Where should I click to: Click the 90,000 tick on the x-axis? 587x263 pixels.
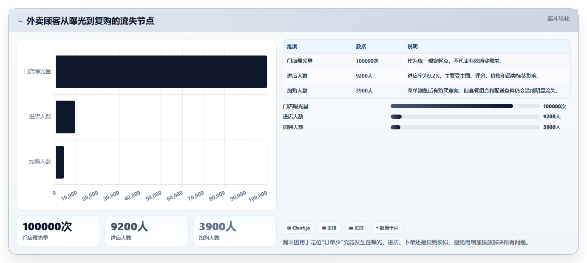pyautogui.click(x=239, y=196)
